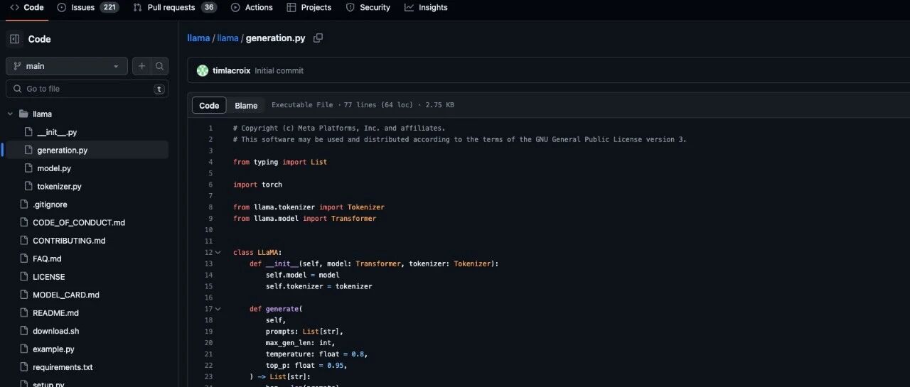The image size is (910, 387).
Task: Click the first llama breadcrumb link
Action: (x=198, y=38)
